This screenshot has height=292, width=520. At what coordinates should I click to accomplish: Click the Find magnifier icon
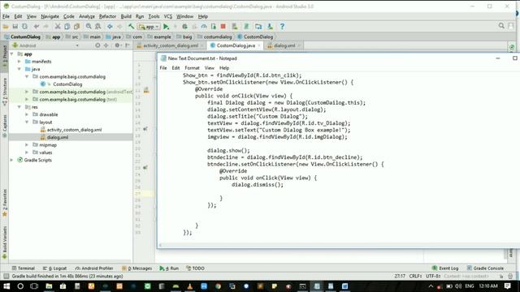pyautogui.click(x=89, y=27)
